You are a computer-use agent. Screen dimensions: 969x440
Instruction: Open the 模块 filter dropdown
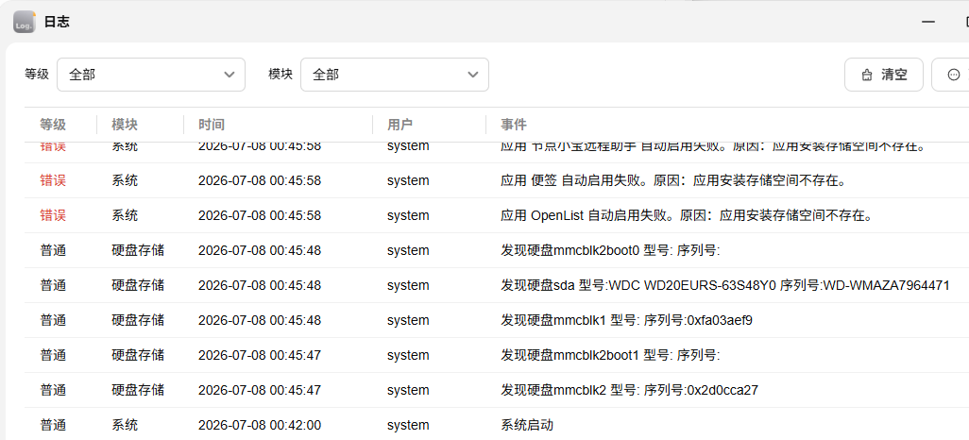tap(394, 75)
